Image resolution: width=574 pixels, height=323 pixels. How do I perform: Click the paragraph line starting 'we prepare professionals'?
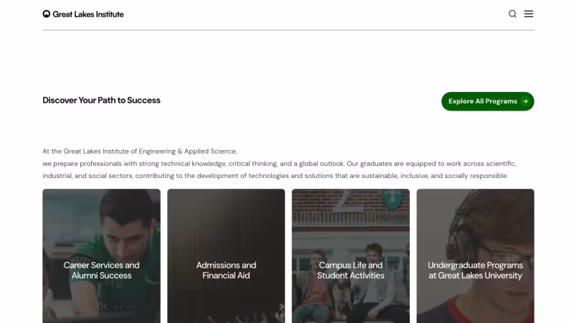(x=279, y=164)
